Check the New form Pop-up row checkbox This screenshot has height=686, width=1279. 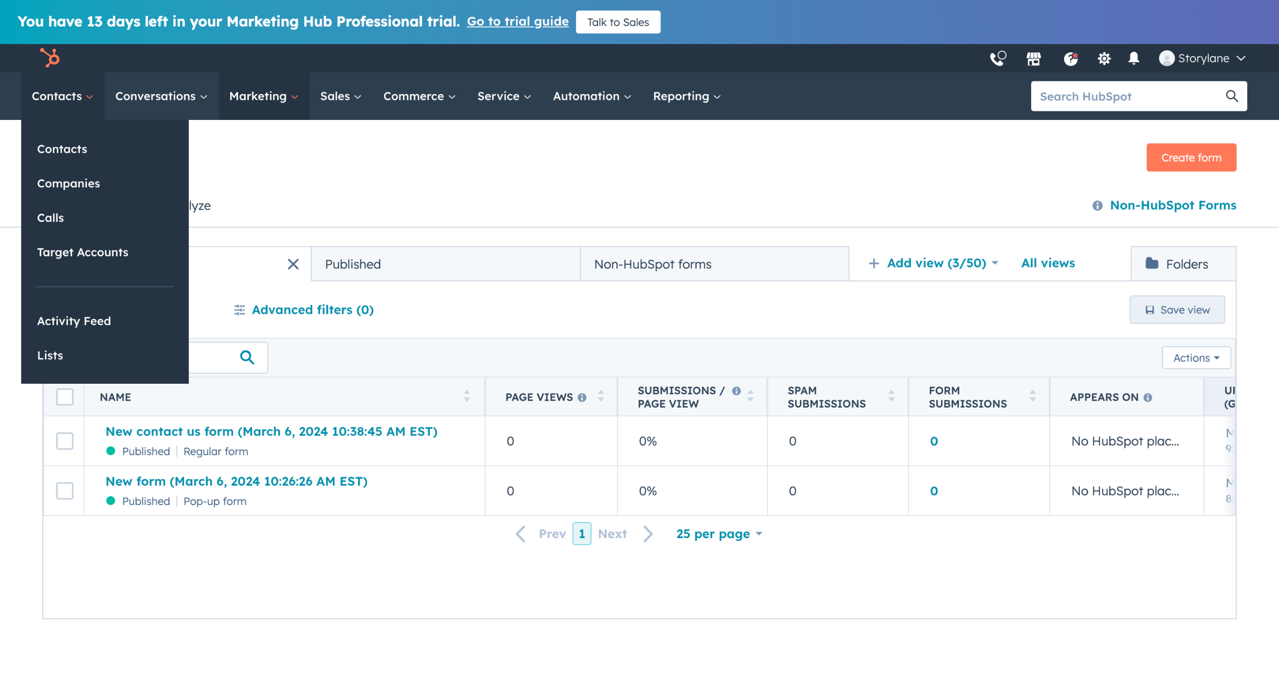coord(65,491)
